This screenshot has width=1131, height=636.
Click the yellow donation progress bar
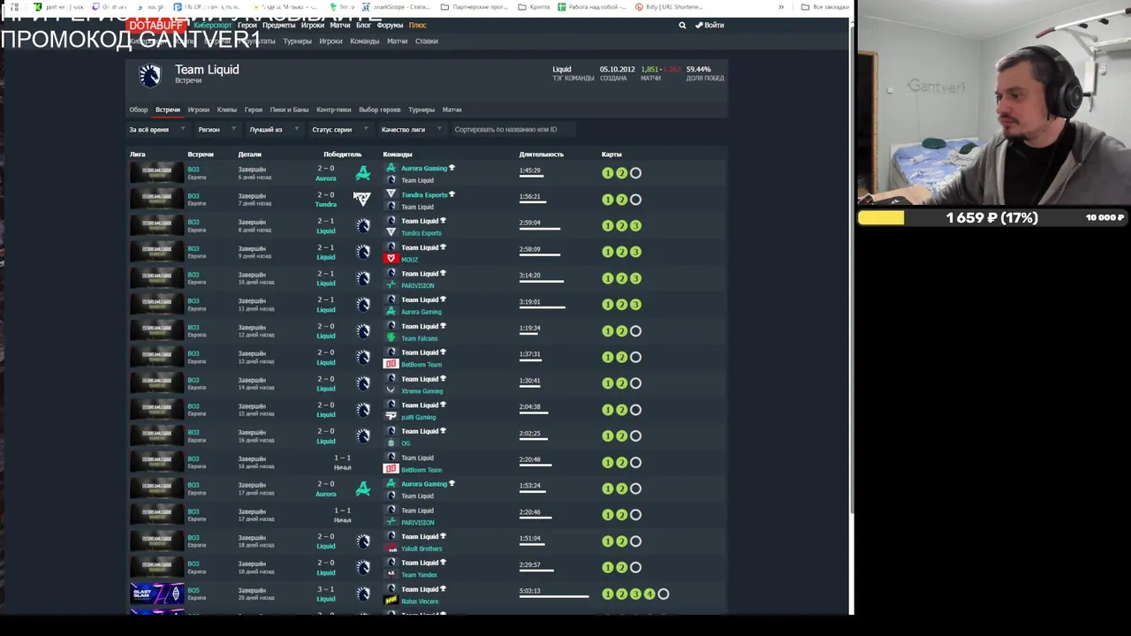click(881, 217)
